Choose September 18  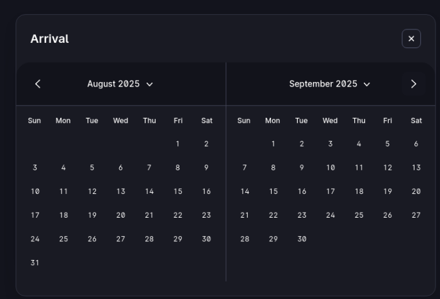(359, 191)
